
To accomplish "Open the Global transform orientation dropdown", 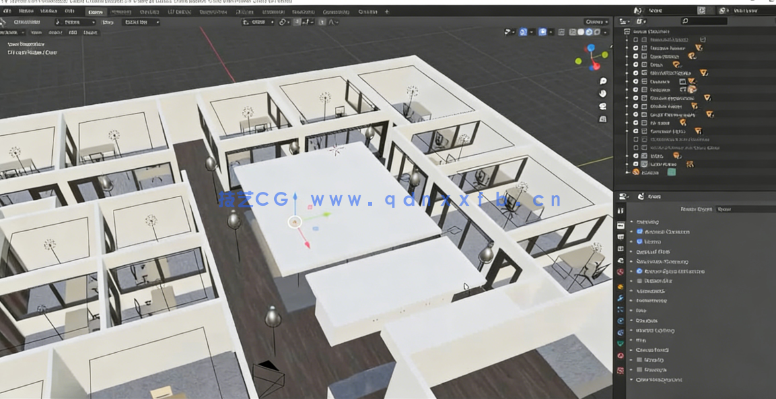I will pos(258,22).
